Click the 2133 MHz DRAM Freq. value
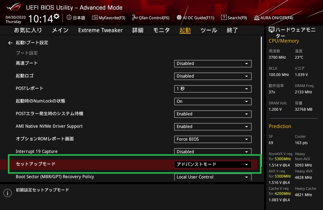 [x=303, y=92]
